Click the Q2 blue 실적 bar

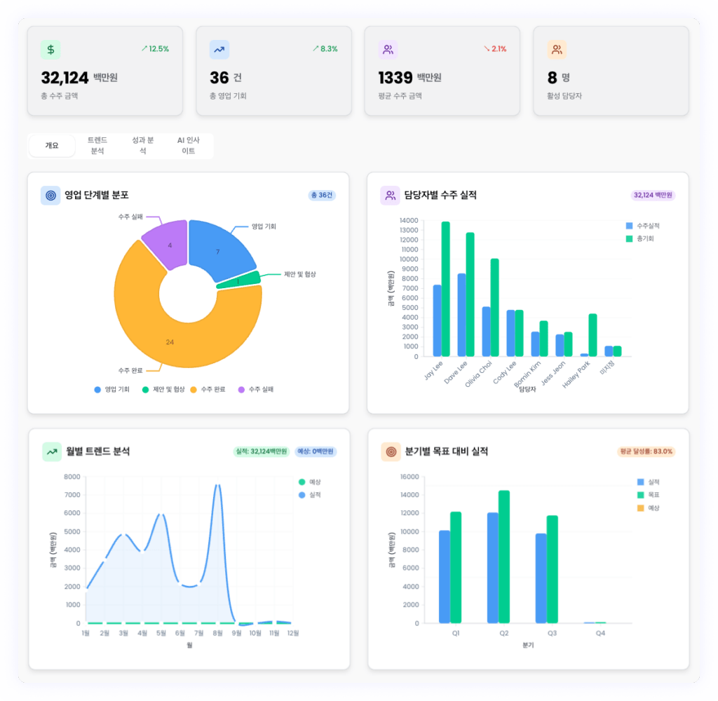493,568
